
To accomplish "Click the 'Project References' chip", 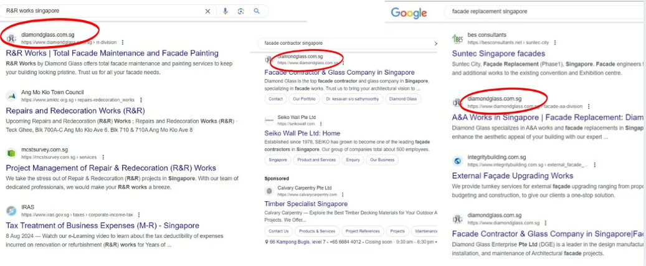I will (362, 231).
